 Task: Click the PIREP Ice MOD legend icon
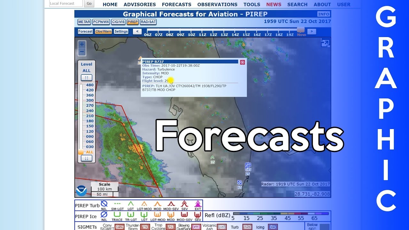(x=171, y=215)
